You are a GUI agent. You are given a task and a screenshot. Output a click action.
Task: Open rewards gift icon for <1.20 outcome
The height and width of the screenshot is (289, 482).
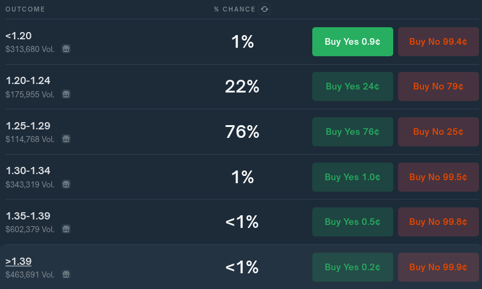pos(66,48)
